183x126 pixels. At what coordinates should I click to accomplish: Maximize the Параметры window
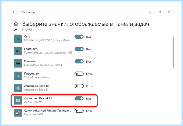click(160, 12)
